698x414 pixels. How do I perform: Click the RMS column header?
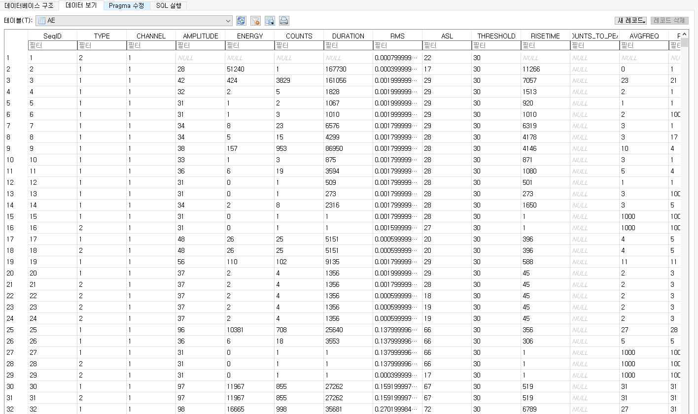click(397, 36)
